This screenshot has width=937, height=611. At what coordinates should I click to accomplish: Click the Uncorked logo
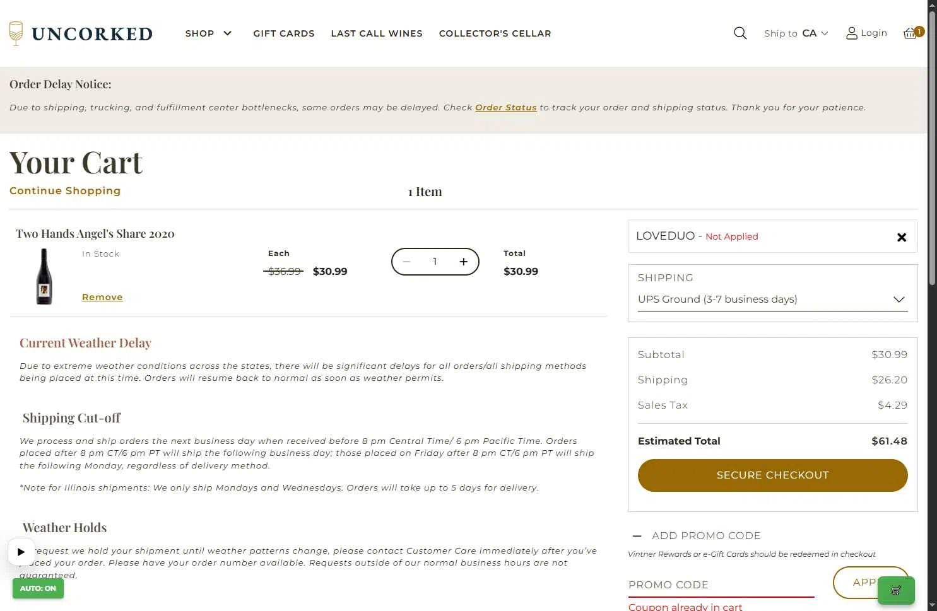point(81,33)
